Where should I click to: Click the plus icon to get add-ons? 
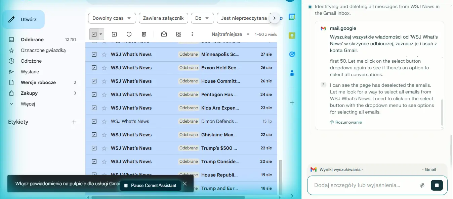point(292,103)
